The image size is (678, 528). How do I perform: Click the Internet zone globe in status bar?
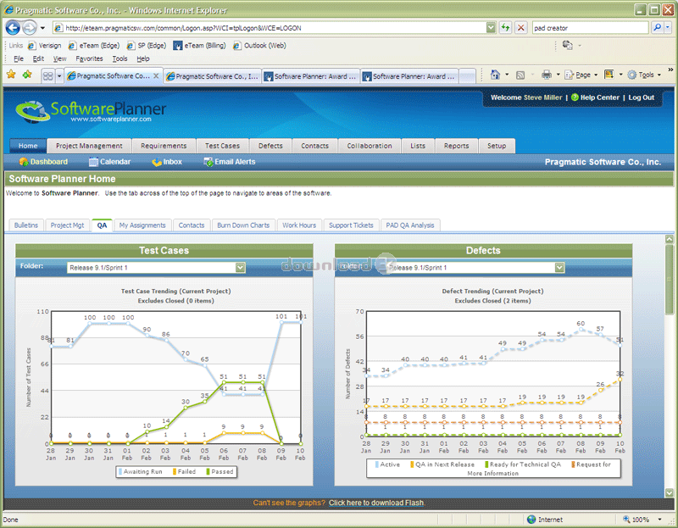coord(531,520)
